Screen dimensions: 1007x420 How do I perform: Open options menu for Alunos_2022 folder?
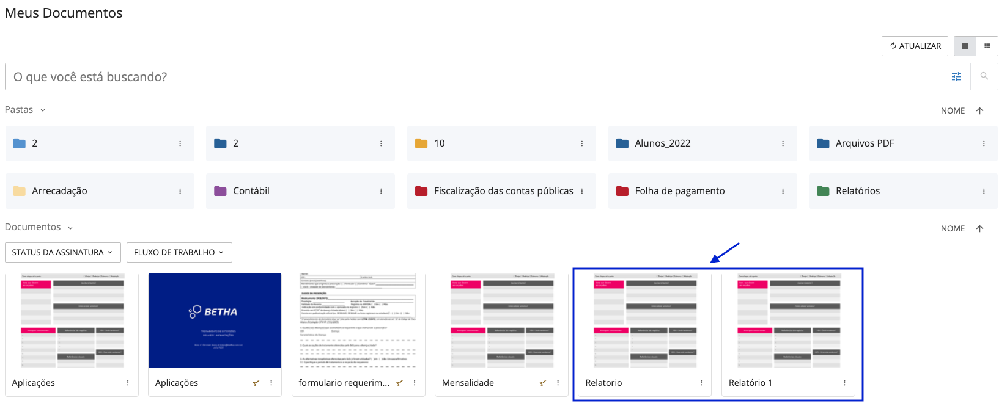click(x=783, y=143)
